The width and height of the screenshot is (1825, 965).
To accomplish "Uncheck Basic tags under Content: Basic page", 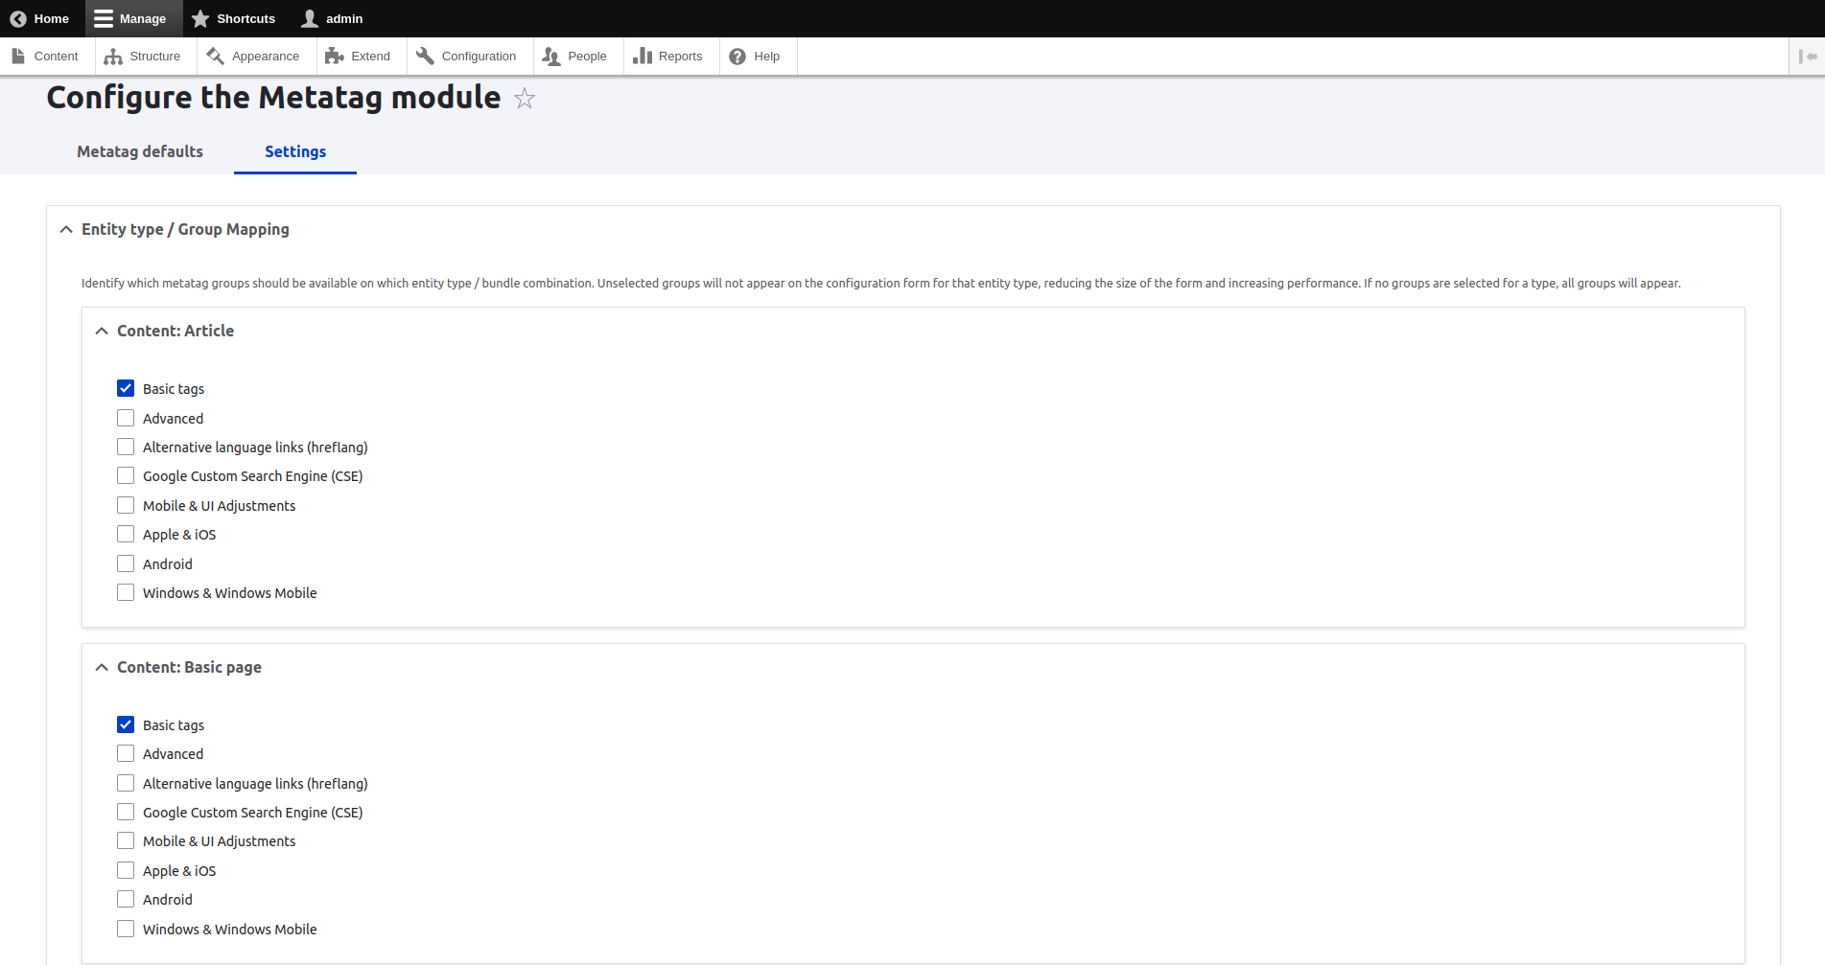I will (126, 724).
